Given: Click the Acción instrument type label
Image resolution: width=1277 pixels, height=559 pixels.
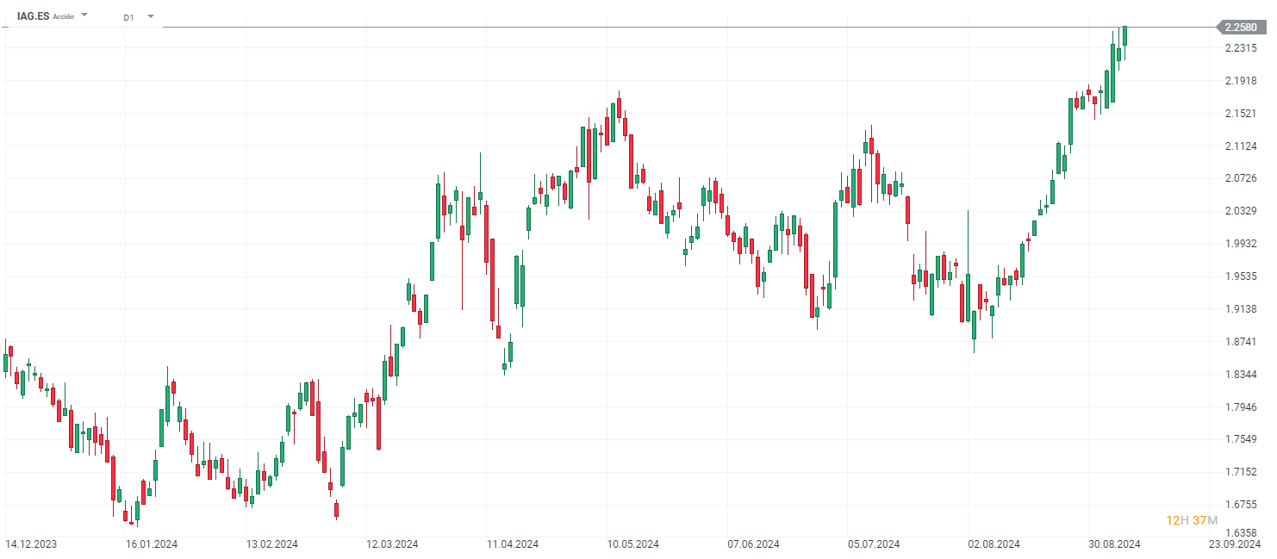Looking at the screenshot, I should point(64,17).
